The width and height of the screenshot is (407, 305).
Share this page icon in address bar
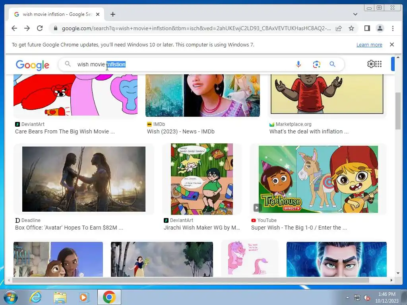339,28
